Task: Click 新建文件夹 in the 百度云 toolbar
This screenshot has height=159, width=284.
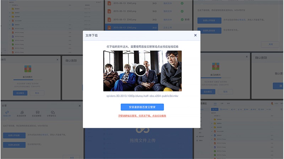Action: [224, 109]
